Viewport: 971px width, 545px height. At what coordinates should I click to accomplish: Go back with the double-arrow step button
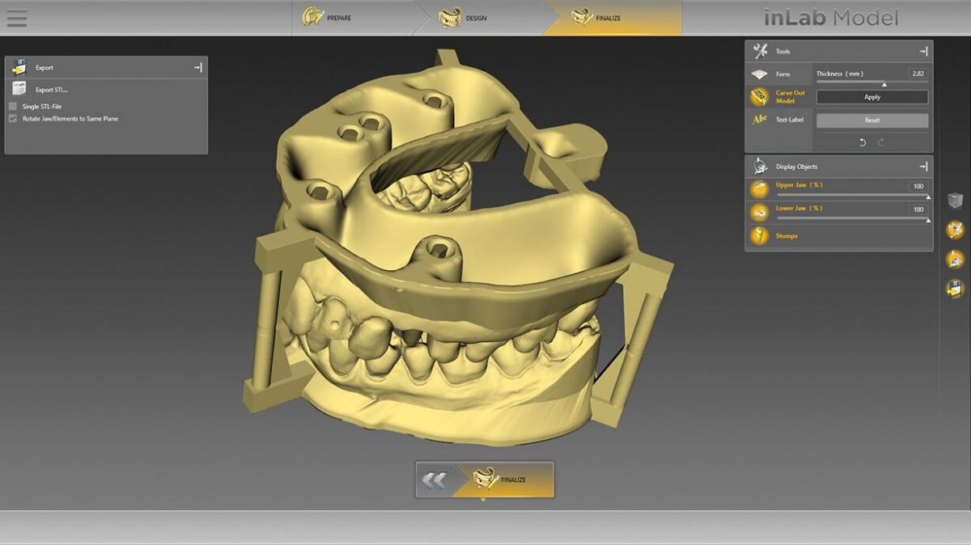pos(434,480)
